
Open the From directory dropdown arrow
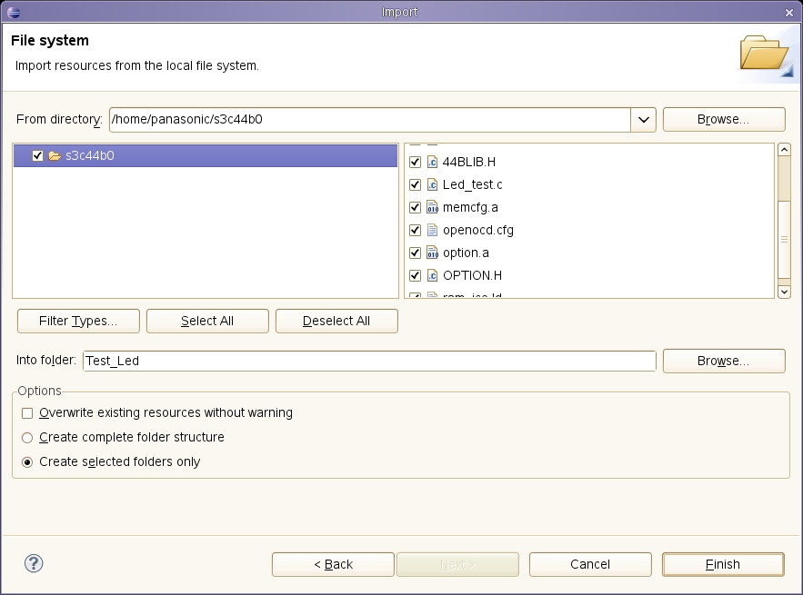pos(644,120)
